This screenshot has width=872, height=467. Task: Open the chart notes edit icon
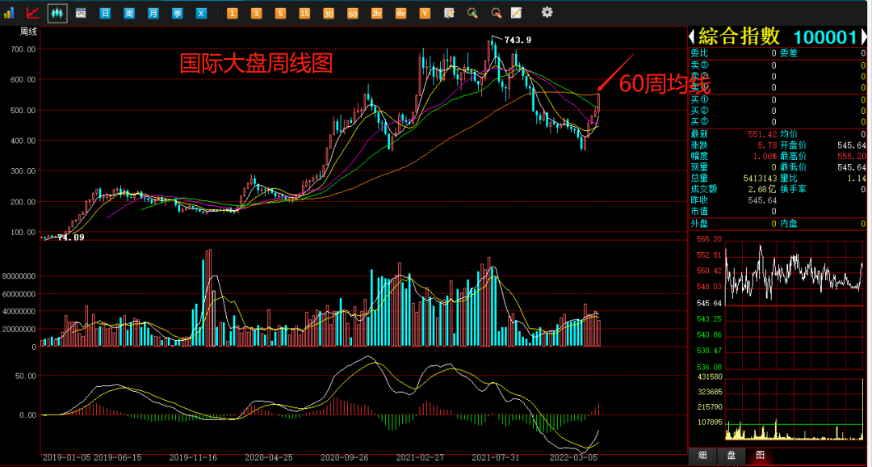coord(449,12)
